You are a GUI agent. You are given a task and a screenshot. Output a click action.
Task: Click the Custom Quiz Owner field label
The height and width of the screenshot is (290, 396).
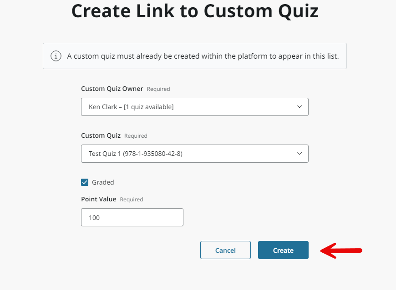point(112,89)
